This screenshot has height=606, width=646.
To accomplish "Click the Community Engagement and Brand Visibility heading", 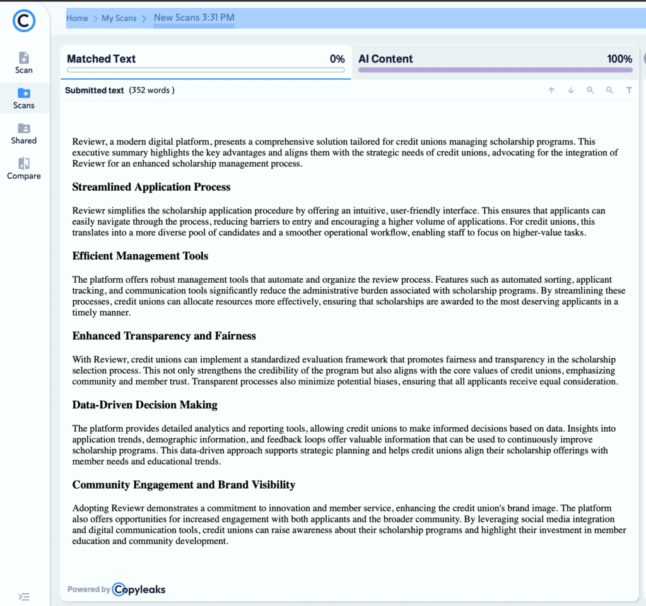I will click(x=184, y=485).
